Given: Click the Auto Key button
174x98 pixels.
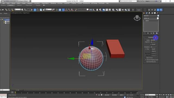Looking at the screenshot, I should 142,95.
